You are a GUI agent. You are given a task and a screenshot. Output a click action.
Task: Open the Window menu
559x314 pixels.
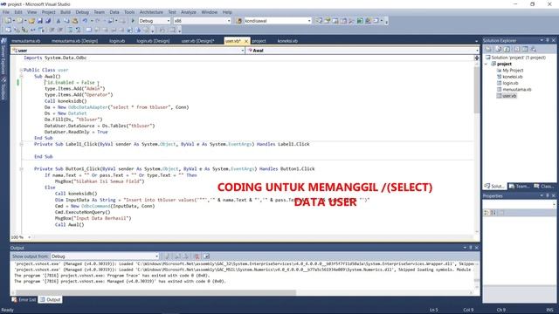pyautogui.click(x=210, y=12)
